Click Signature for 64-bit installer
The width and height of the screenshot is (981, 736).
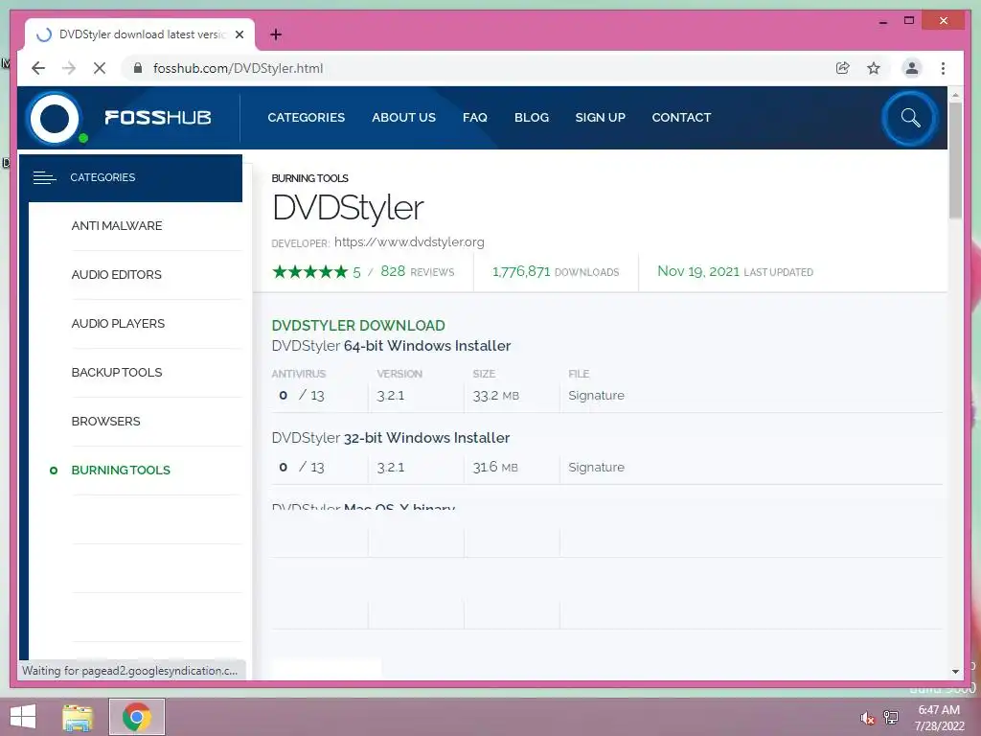596,396
